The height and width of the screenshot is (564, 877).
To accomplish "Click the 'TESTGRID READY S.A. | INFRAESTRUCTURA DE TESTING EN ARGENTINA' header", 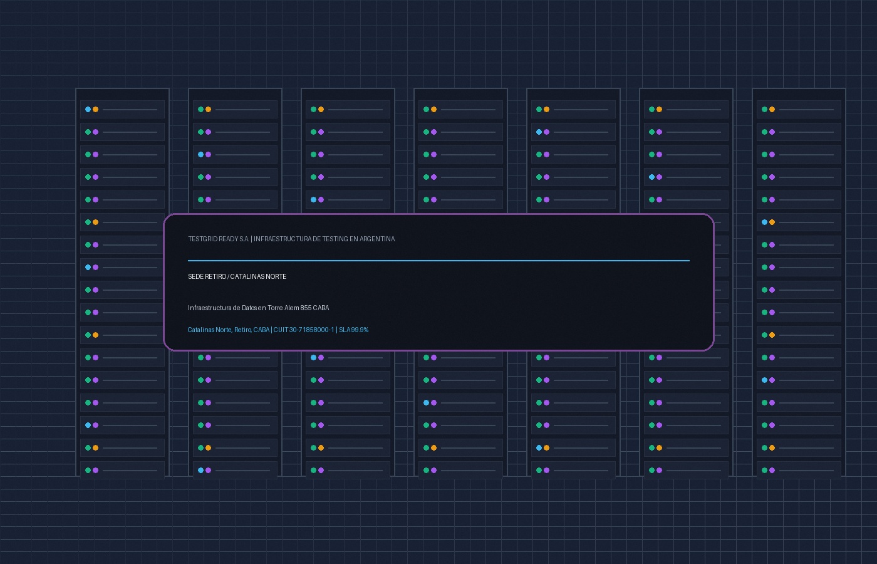I will point(291,239).
